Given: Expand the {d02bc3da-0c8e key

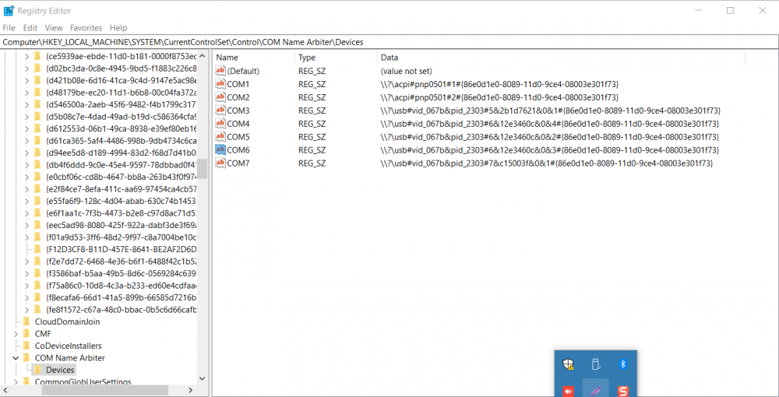Looking at the screenshot, I should [x=26, y=68].
